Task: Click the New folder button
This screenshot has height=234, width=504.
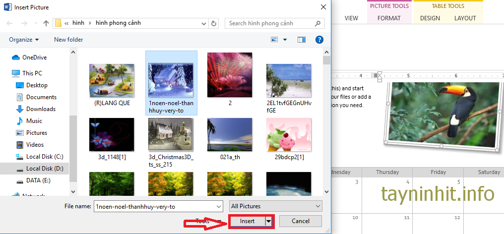Action: point(68,40)
